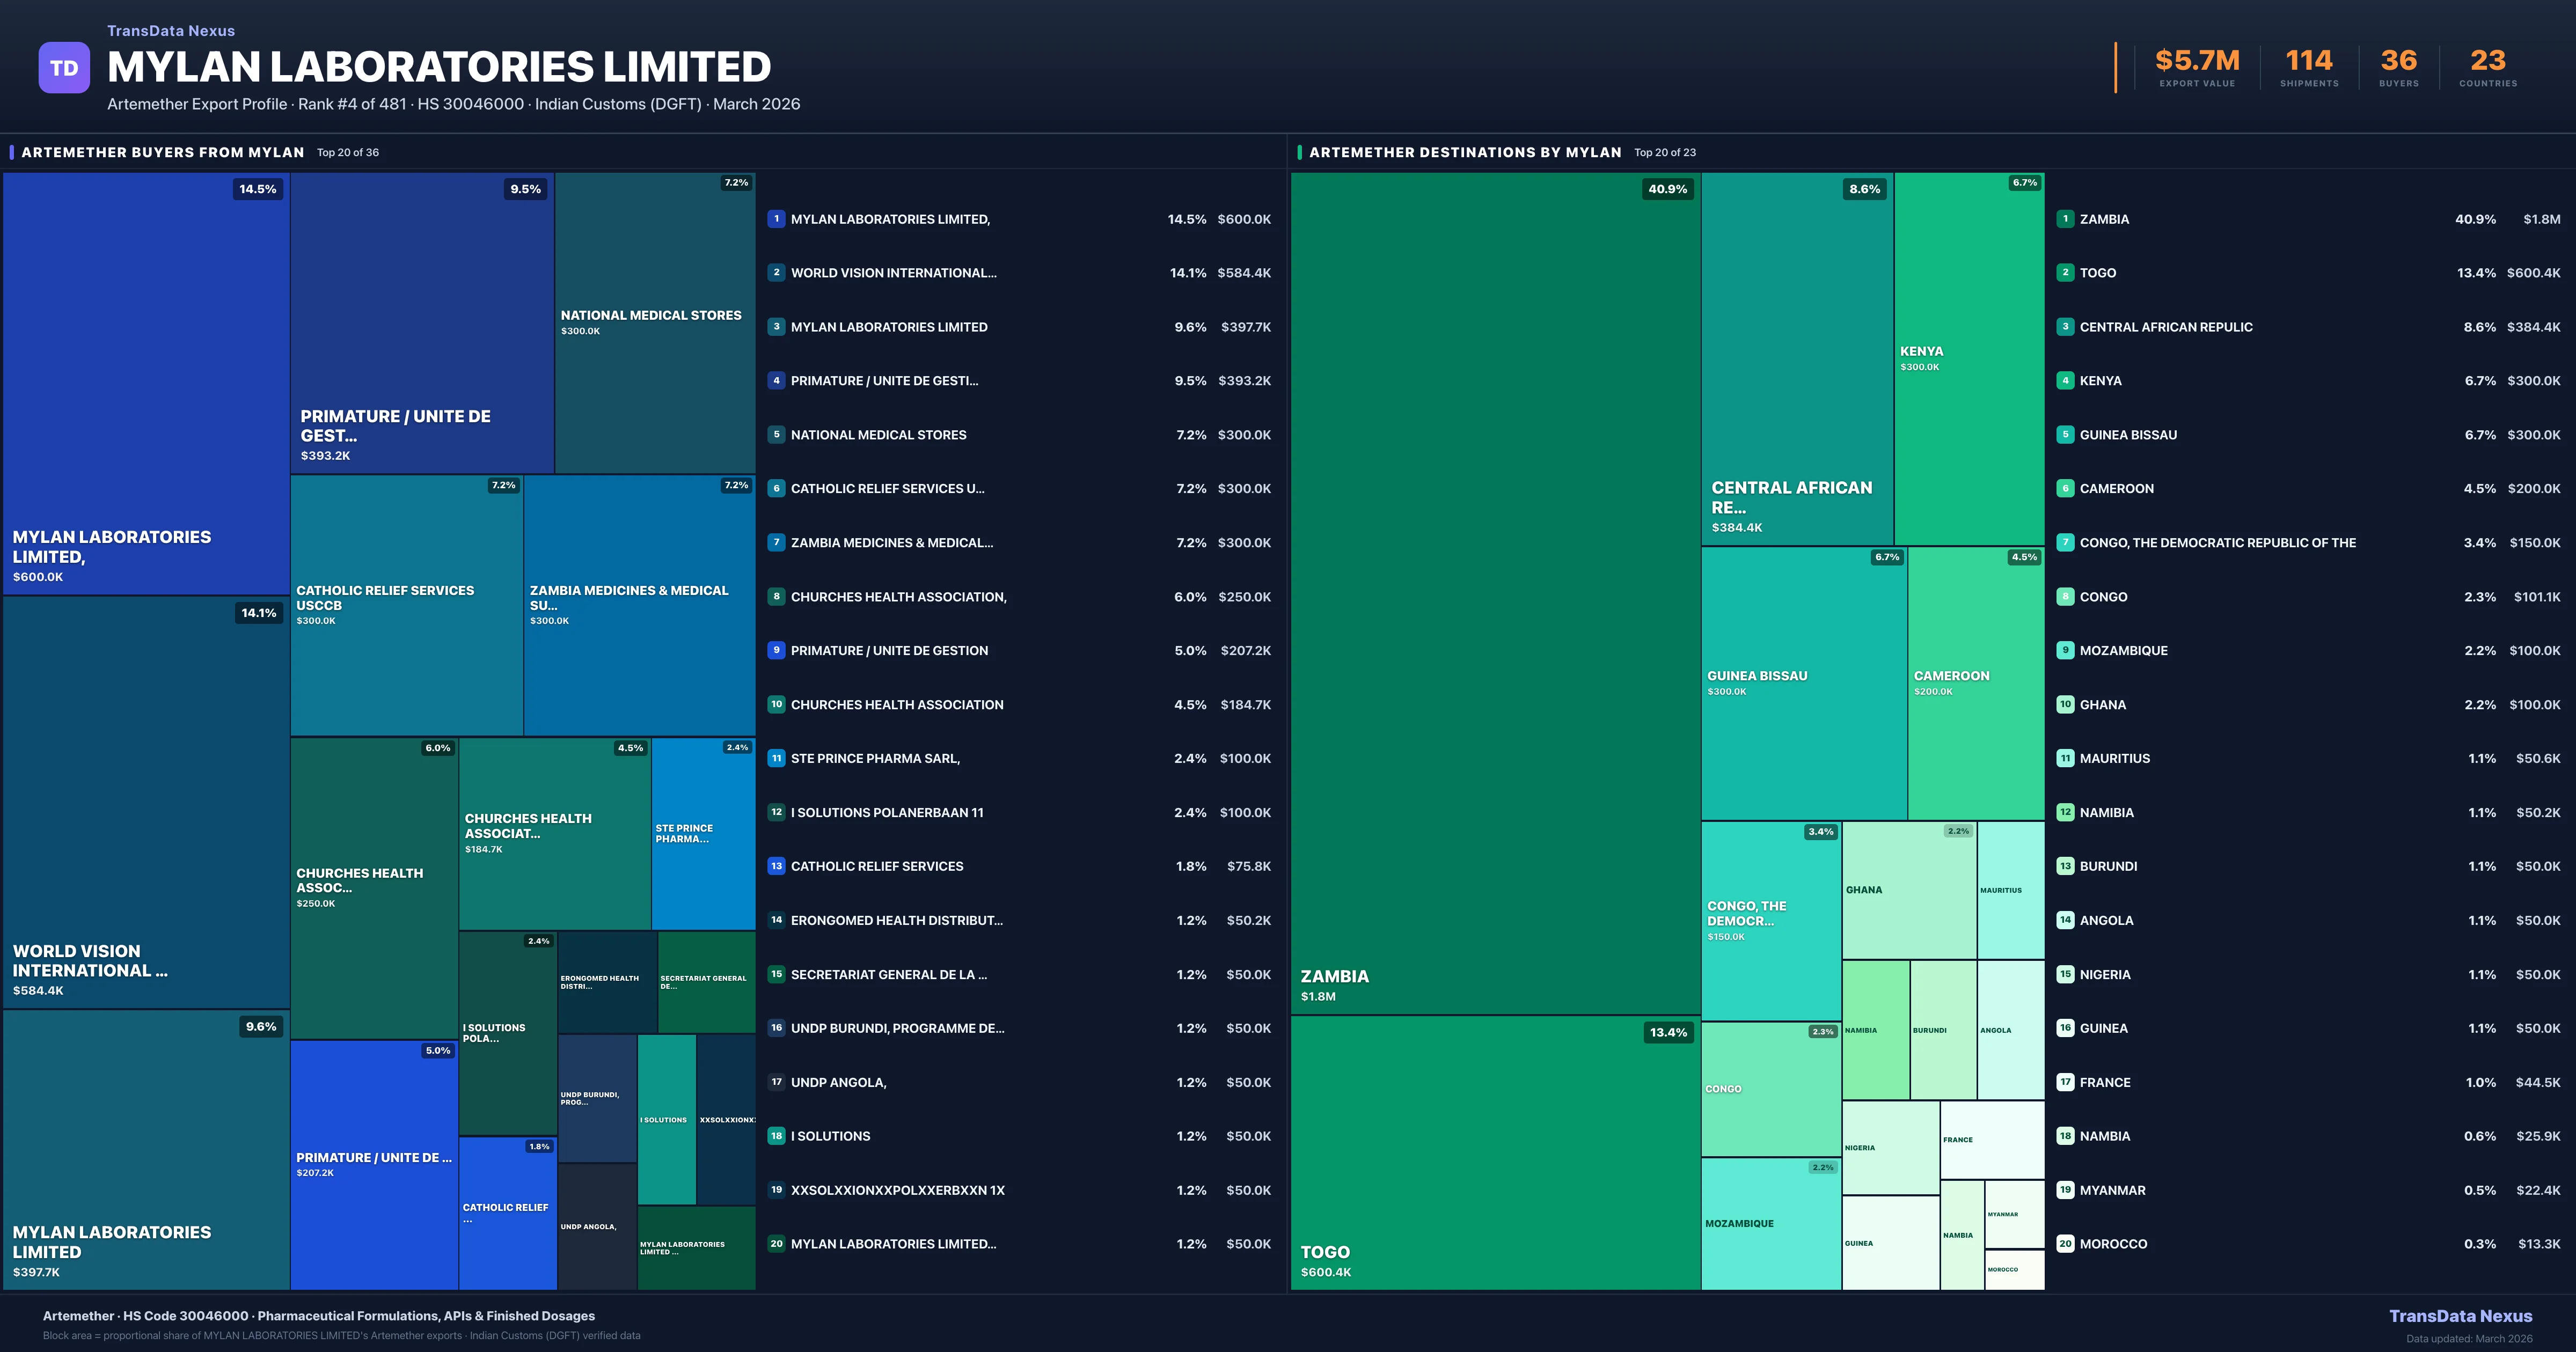Click rank badge 4 next to Kenya
This screenshot has height=1352, width=2576.
pyautogui.click(x=2065, y=381)
